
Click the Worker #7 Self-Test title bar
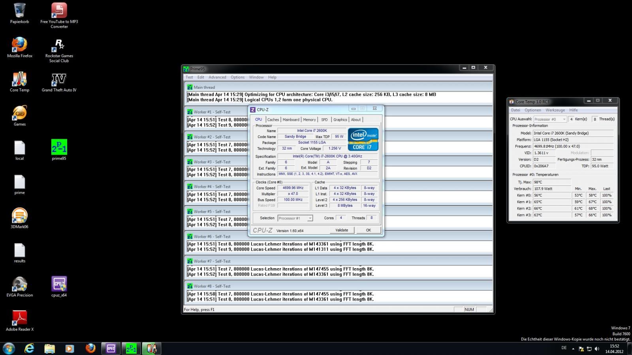(x=339, y=261)
